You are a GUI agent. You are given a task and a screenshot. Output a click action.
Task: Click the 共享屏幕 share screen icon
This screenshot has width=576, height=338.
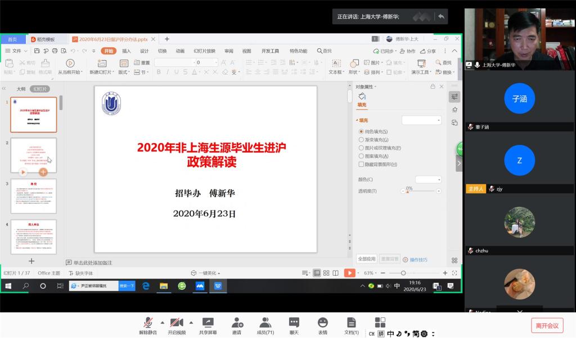[208, 322]
